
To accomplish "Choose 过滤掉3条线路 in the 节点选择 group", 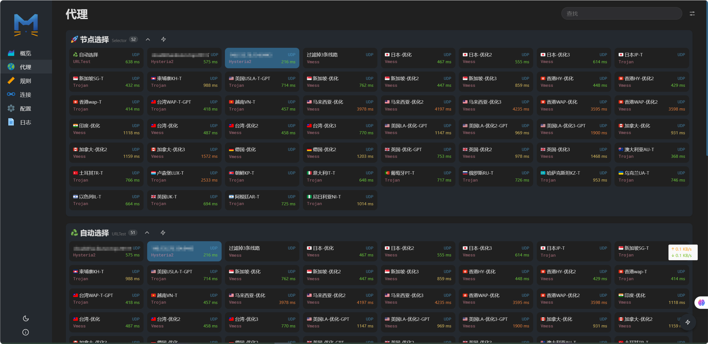I will point(340,58).
